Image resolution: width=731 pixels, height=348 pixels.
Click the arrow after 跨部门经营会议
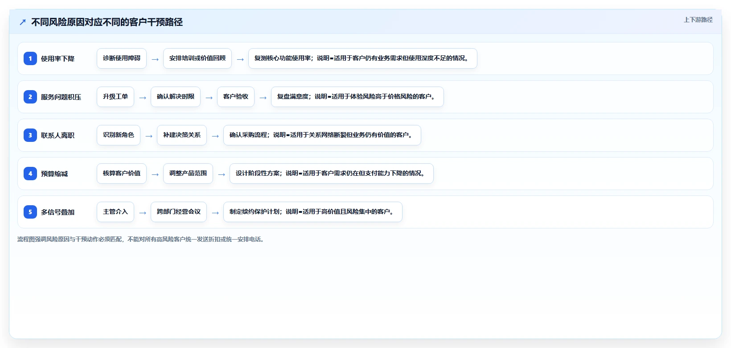click(x=215, y=213)
